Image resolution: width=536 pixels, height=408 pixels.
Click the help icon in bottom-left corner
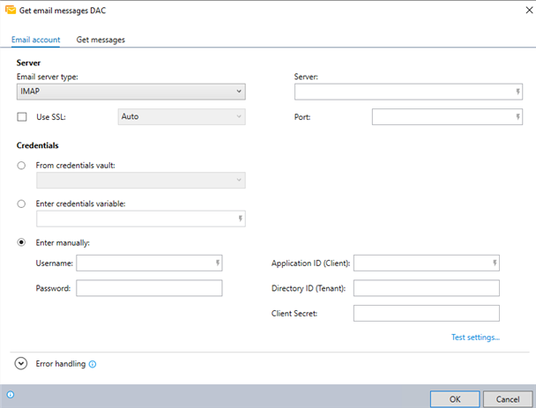(x=11, y=395)
